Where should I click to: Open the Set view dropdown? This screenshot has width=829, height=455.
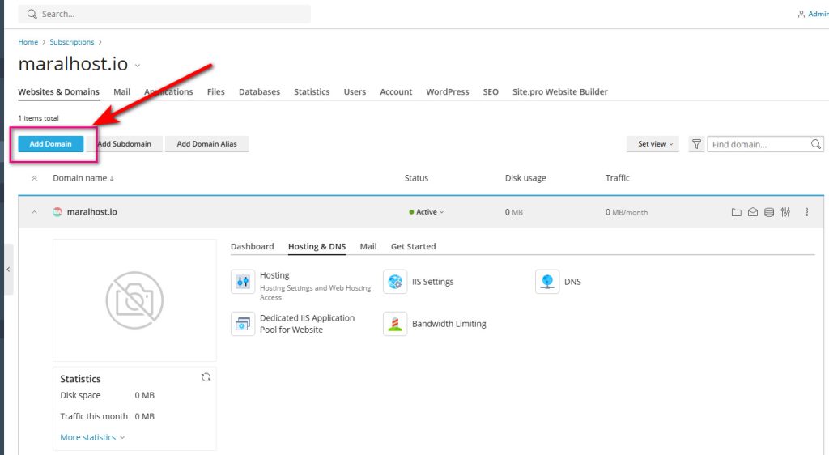click(655, 144)
